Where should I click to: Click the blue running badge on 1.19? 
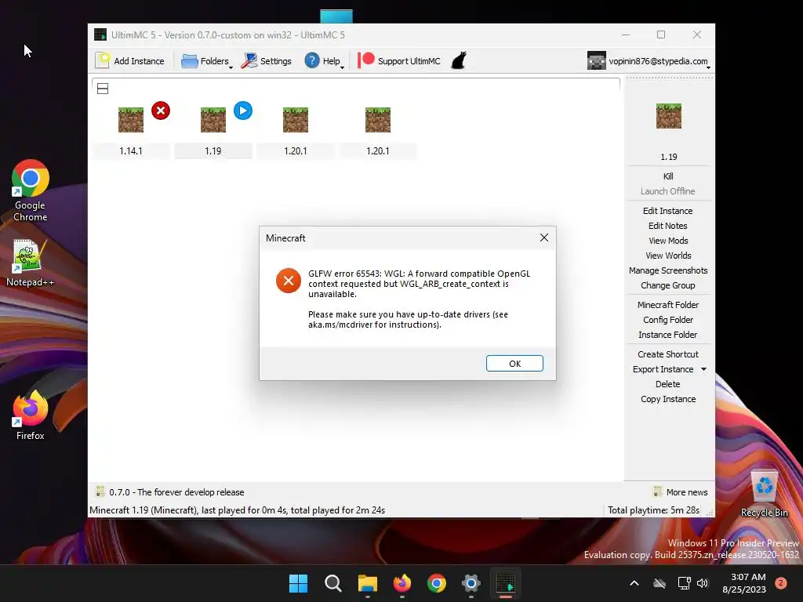tap(243, 111)
